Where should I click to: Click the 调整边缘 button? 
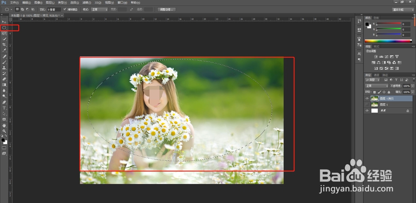[x=167, y=9]
